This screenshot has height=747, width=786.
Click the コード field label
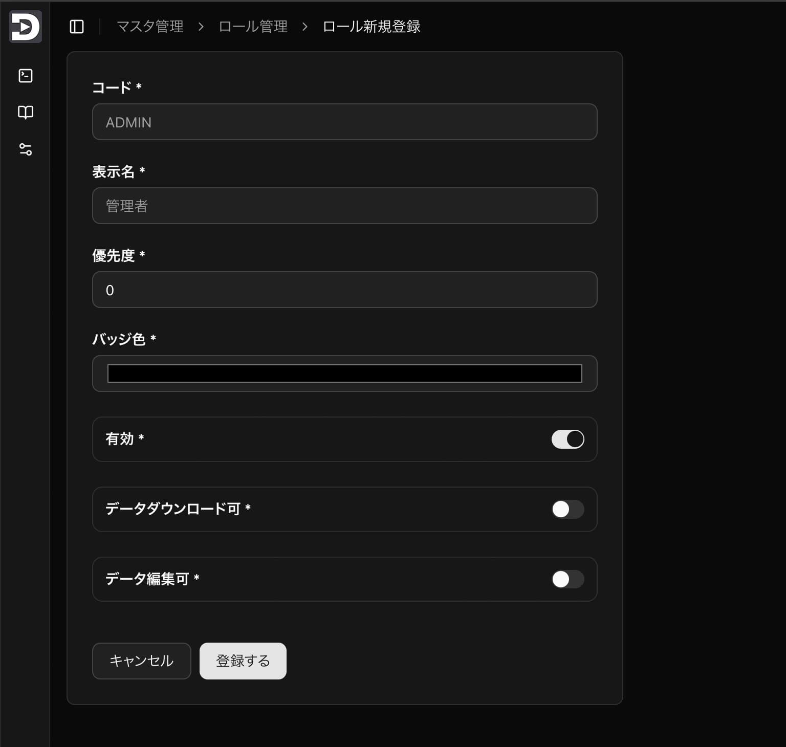(x=117, y=87)
